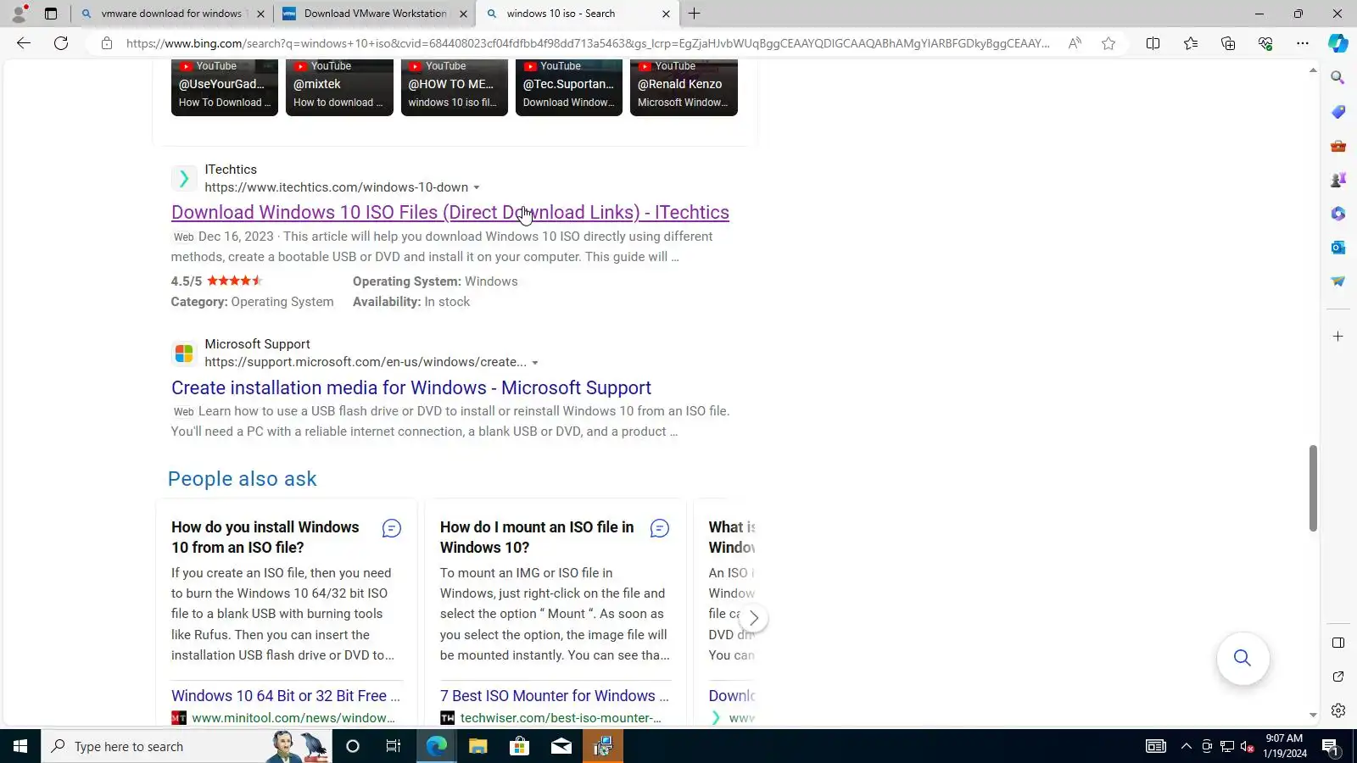The height and width of the screenshot is (763, 1357).
Task: Close the 'vmware download for windows' tab
Action: [260, 14]
